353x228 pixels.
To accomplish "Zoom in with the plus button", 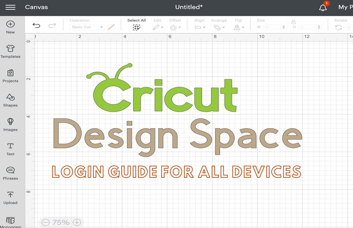I will point(77,223).
